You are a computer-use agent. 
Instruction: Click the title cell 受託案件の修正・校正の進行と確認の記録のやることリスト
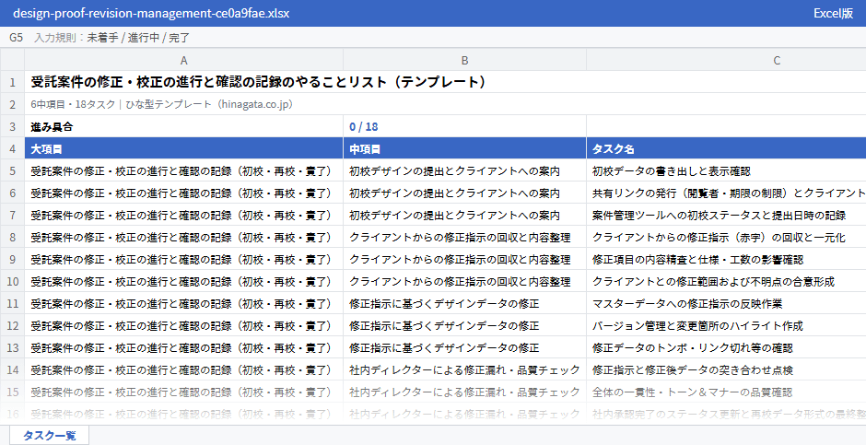[x=445, y=82]
